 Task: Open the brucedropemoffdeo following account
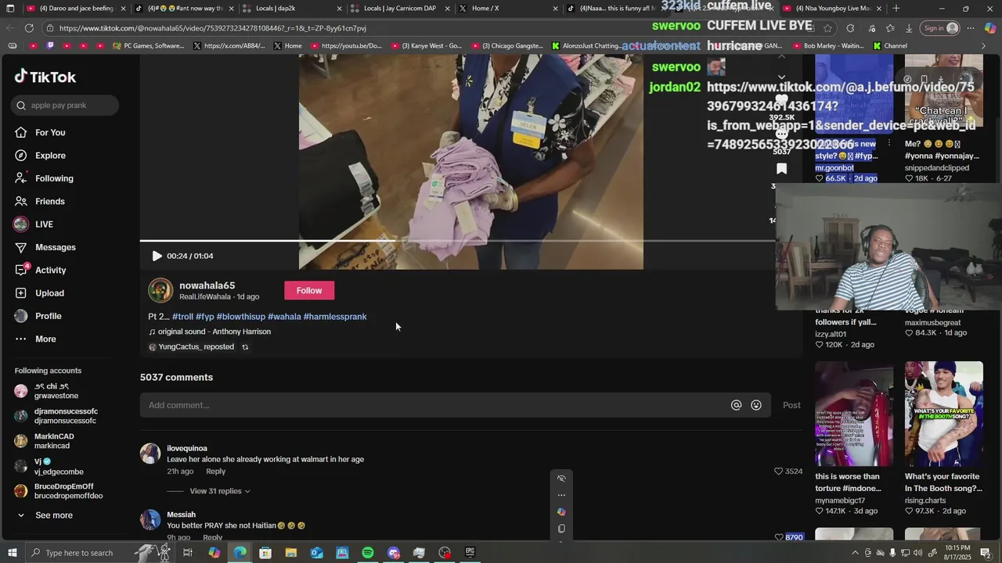pyautogui.click(x=59, y=491)
